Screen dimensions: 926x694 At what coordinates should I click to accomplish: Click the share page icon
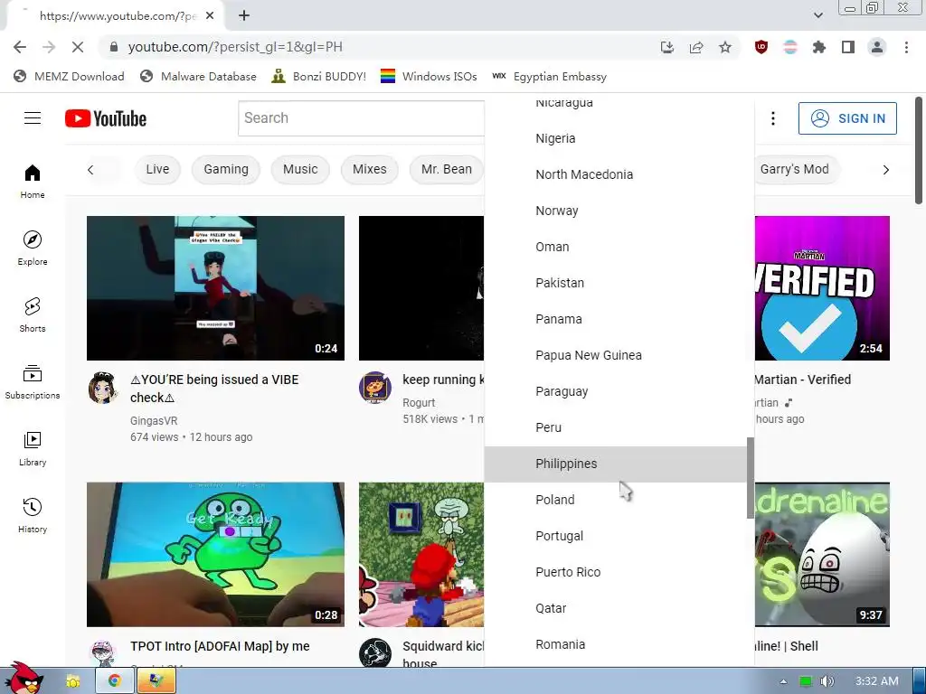coord(696,47)
